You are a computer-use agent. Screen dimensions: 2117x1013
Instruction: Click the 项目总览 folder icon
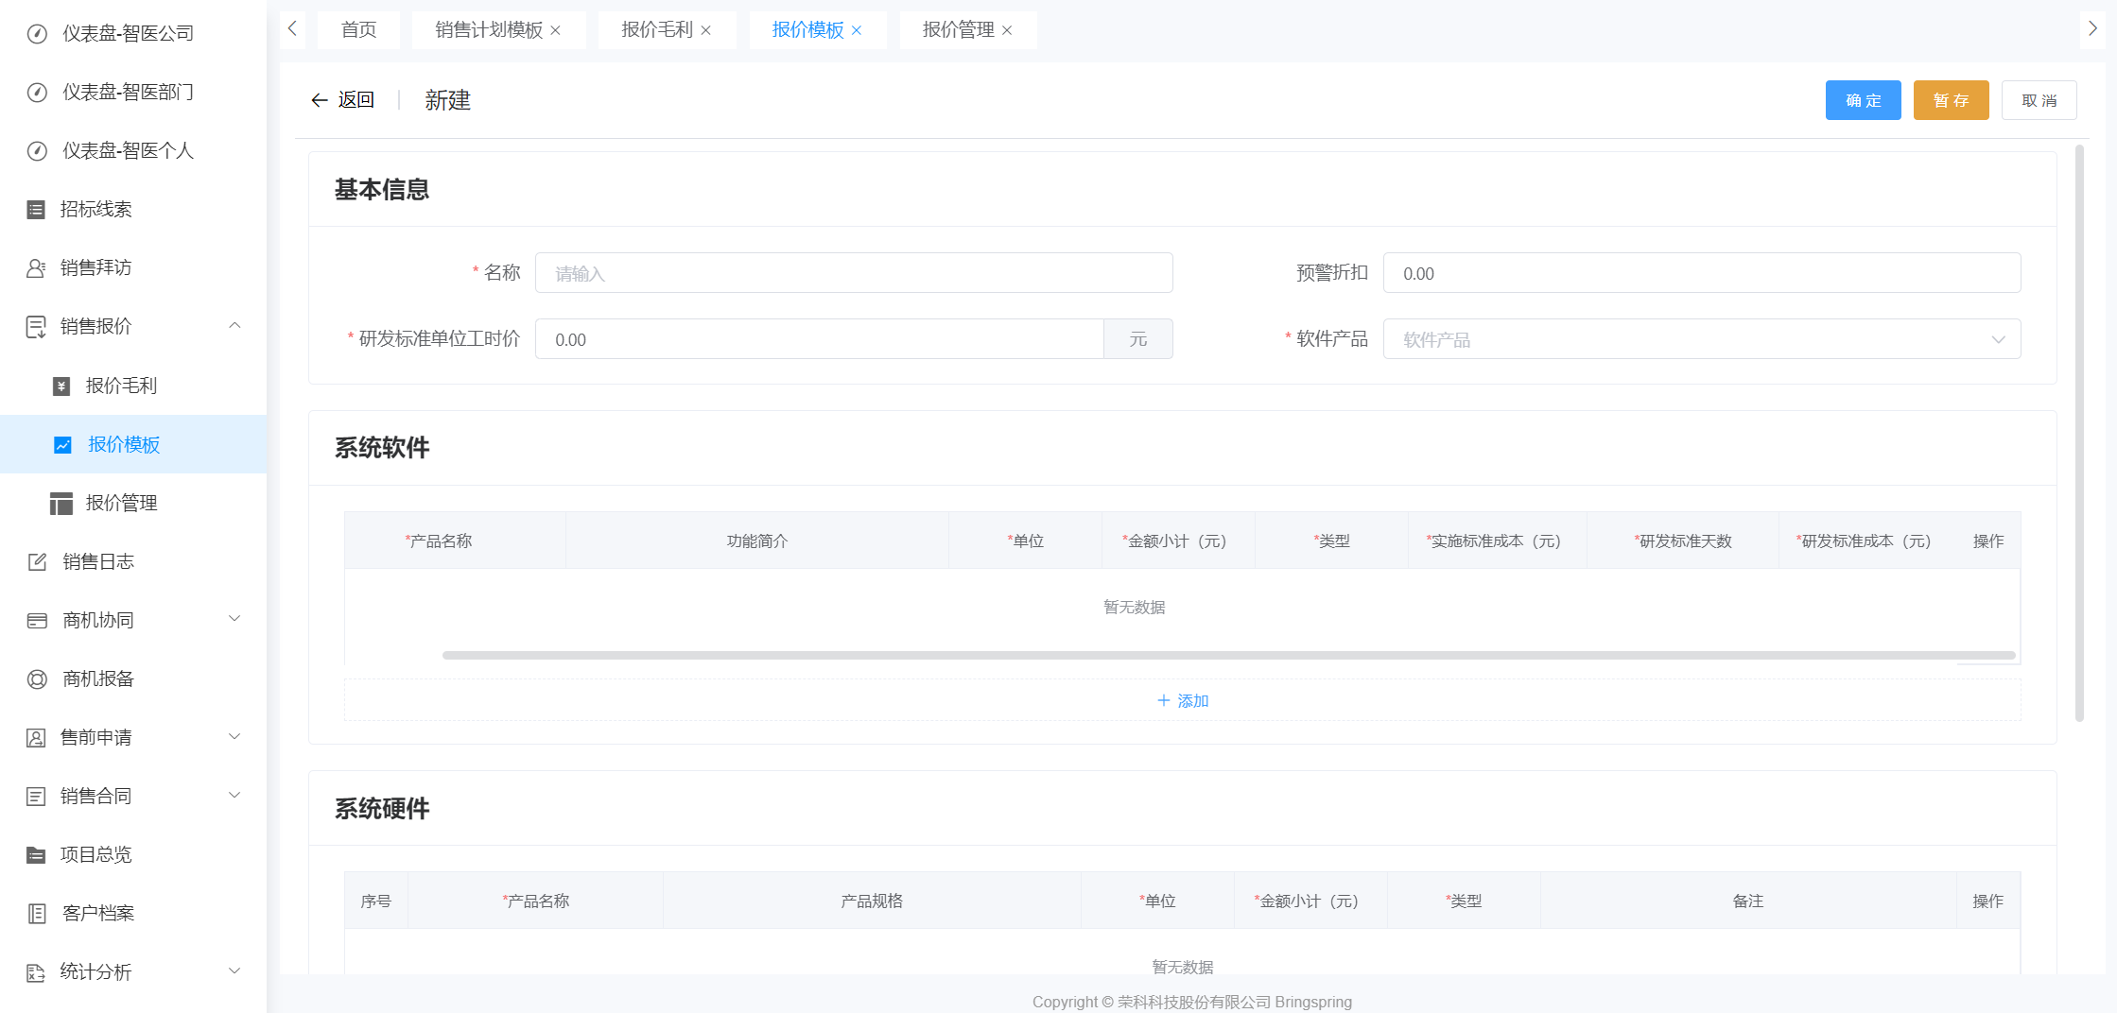(x=36, y=855)
